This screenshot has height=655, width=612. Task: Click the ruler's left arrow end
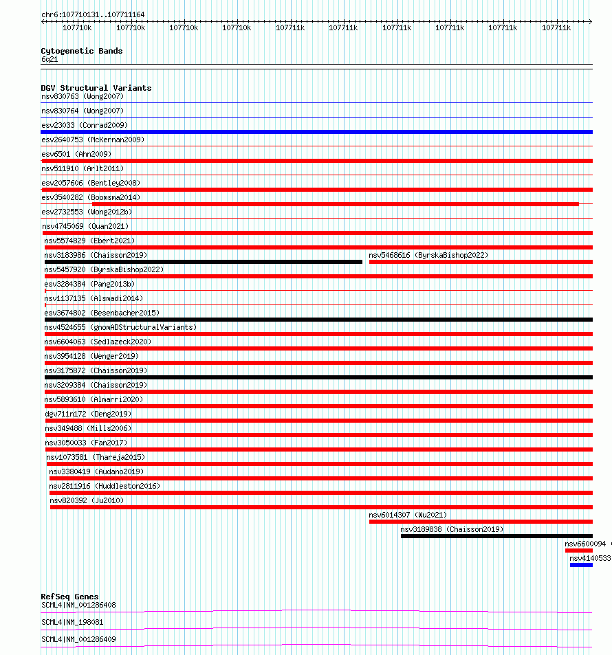point(43,21)
